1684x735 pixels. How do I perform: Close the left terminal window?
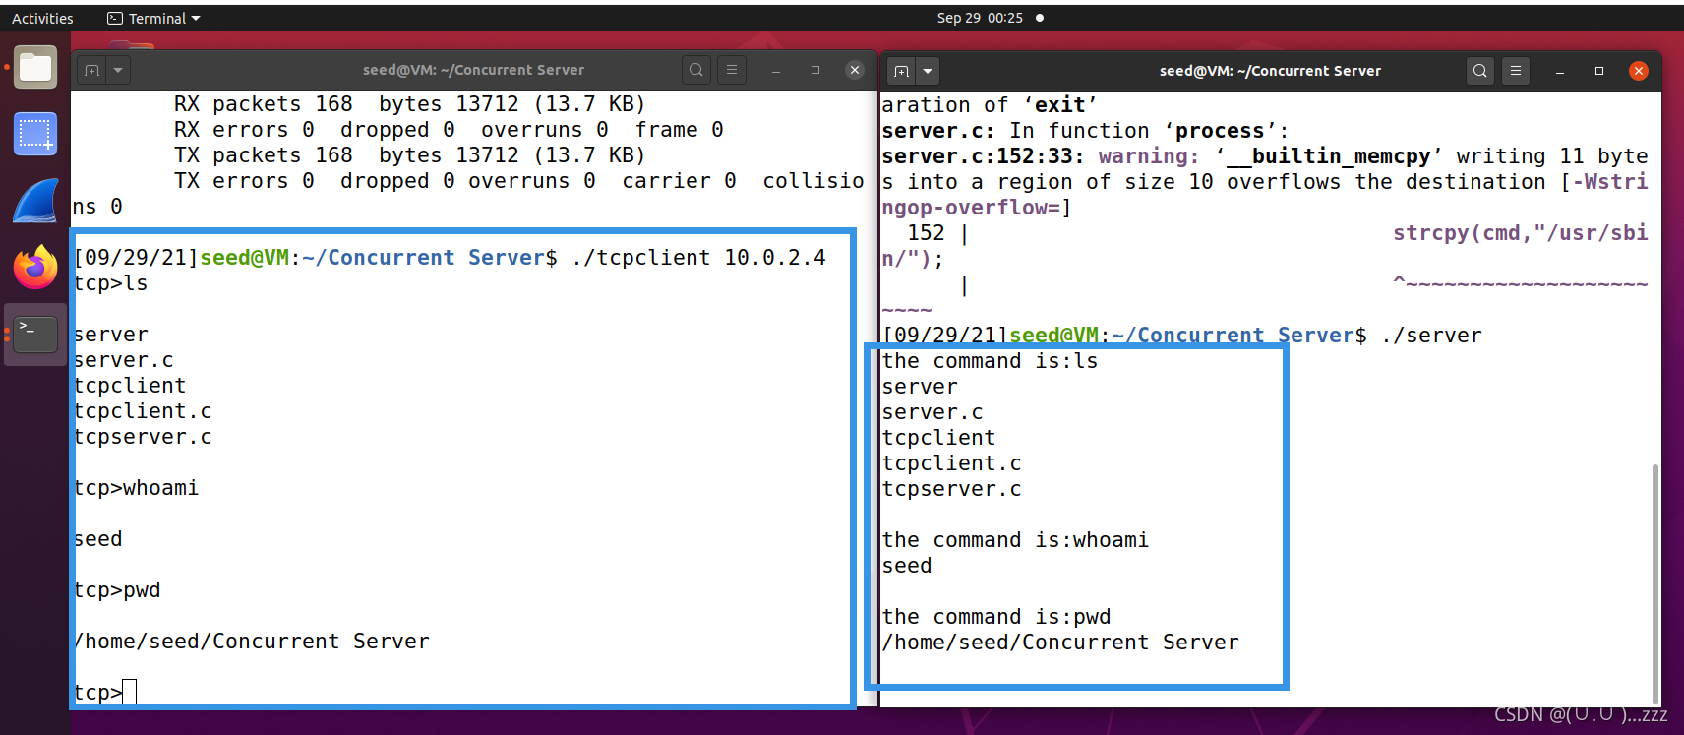[x=855, y=70]
